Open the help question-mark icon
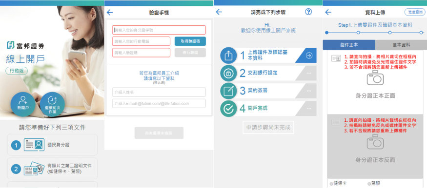Image resolution: width=427 pixels, height=188 pixels. coord(308,12)
